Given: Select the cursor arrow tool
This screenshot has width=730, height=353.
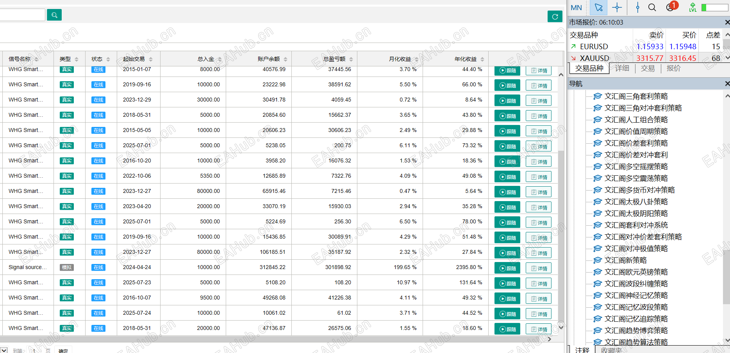Looking at the screenshot, I should pyautogui.click(x=598, y=7).
